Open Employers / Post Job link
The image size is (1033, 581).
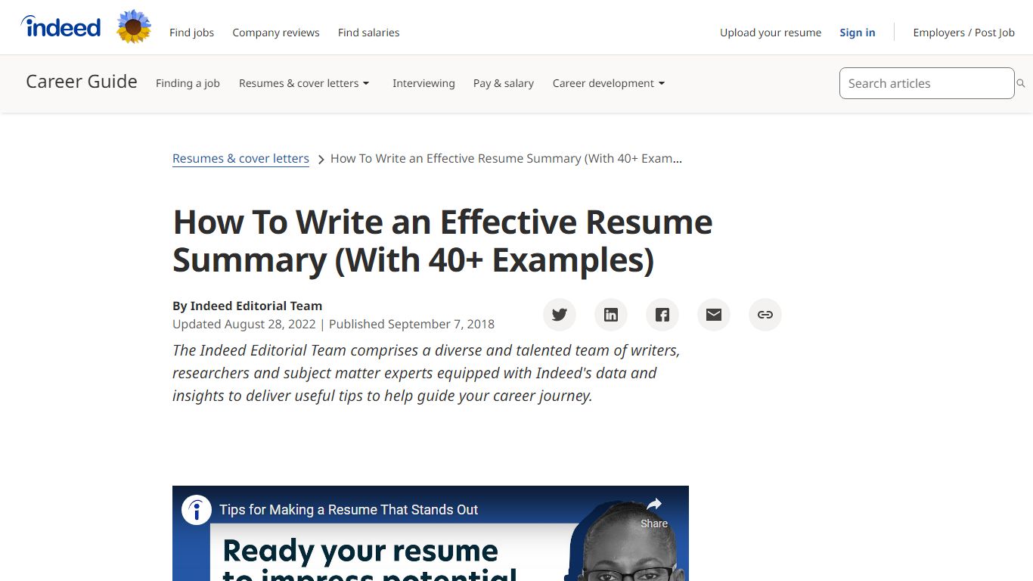[x=964, y=33]
